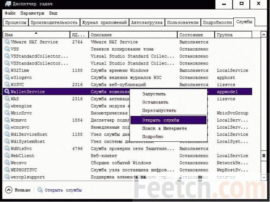Click description Служба времени Windows
Image resolution: width=270 pixels, height=202 pixels.
[x=119, y=70]
